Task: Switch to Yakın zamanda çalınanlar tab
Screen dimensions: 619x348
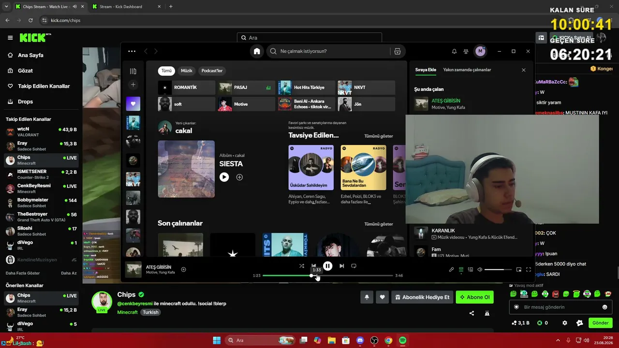Action: click(467, 70)
